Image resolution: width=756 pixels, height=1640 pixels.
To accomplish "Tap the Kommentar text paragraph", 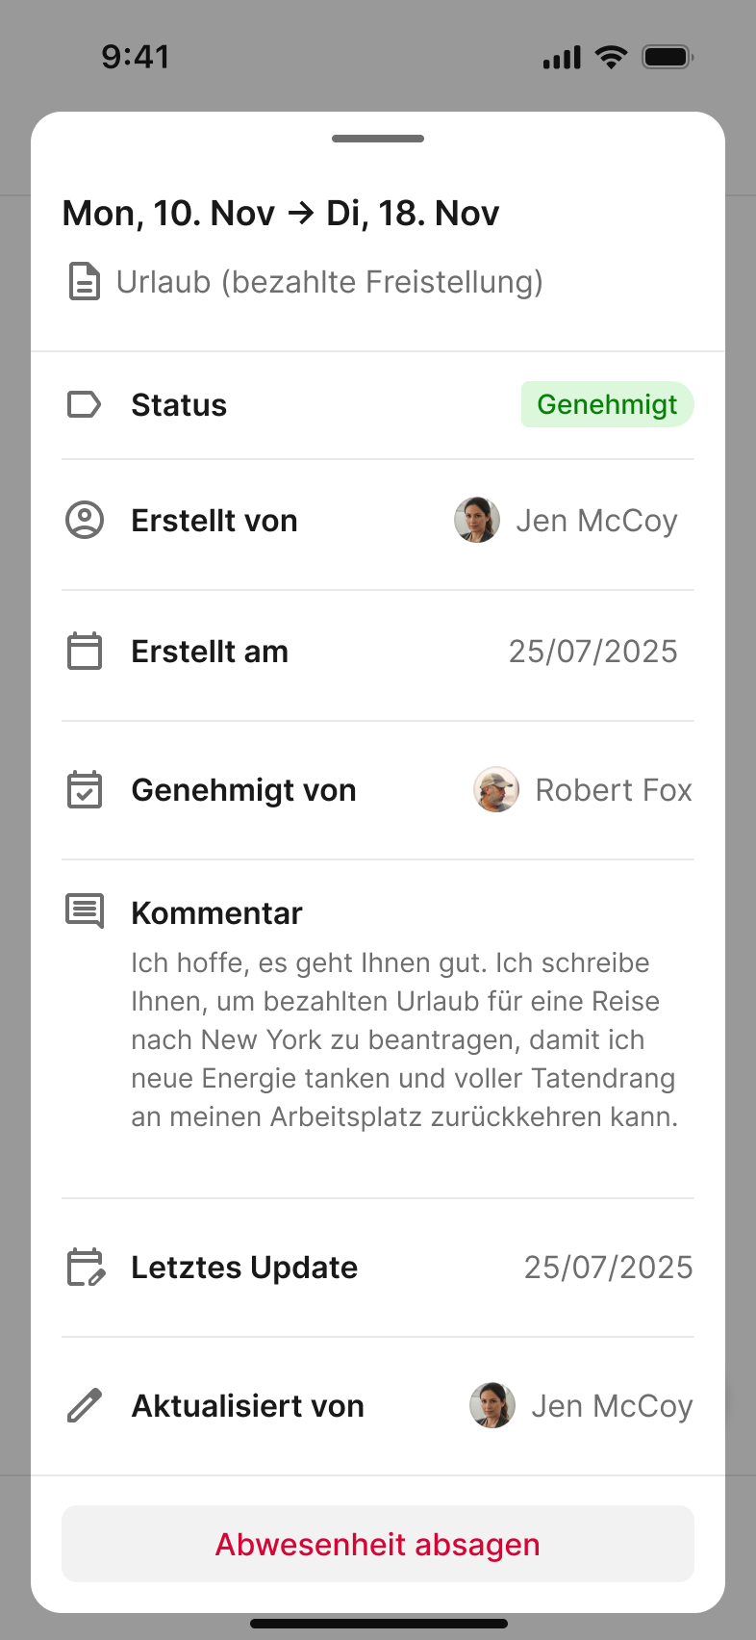I will 404,1039.
